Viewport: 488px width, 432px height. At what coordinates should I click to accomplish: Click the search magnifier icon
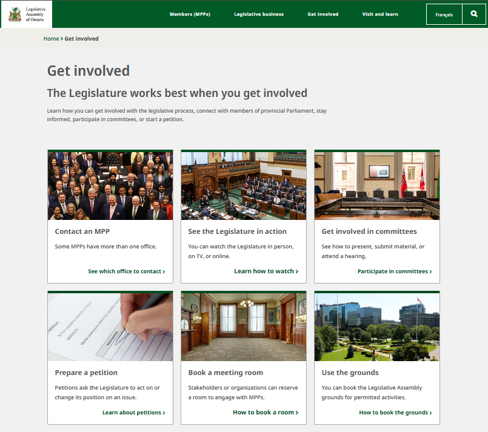474,14
